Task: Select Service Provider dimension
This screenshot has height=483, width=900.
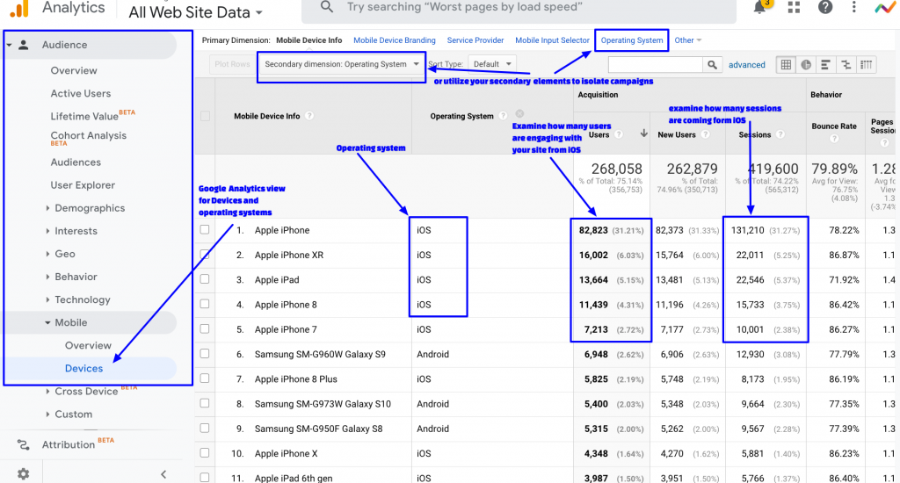Action: 475,40
